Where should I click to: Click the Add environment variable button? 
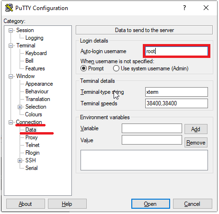[x=196, y=129]
